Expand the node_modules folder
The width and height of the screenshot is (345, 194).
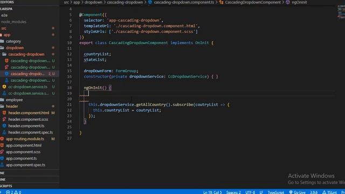[x=13, y=22]
